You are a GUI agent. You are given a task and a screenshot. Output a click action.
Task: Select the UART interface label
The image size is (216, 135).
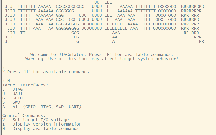(17, 94)
